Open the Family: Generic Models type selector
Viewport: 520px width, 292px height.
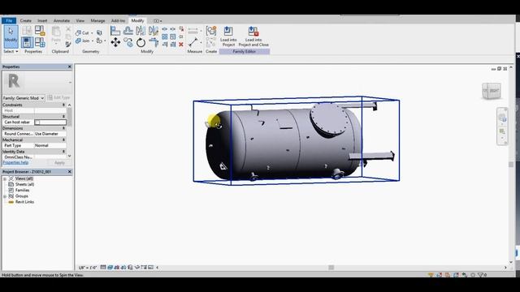tap(24, 98)
